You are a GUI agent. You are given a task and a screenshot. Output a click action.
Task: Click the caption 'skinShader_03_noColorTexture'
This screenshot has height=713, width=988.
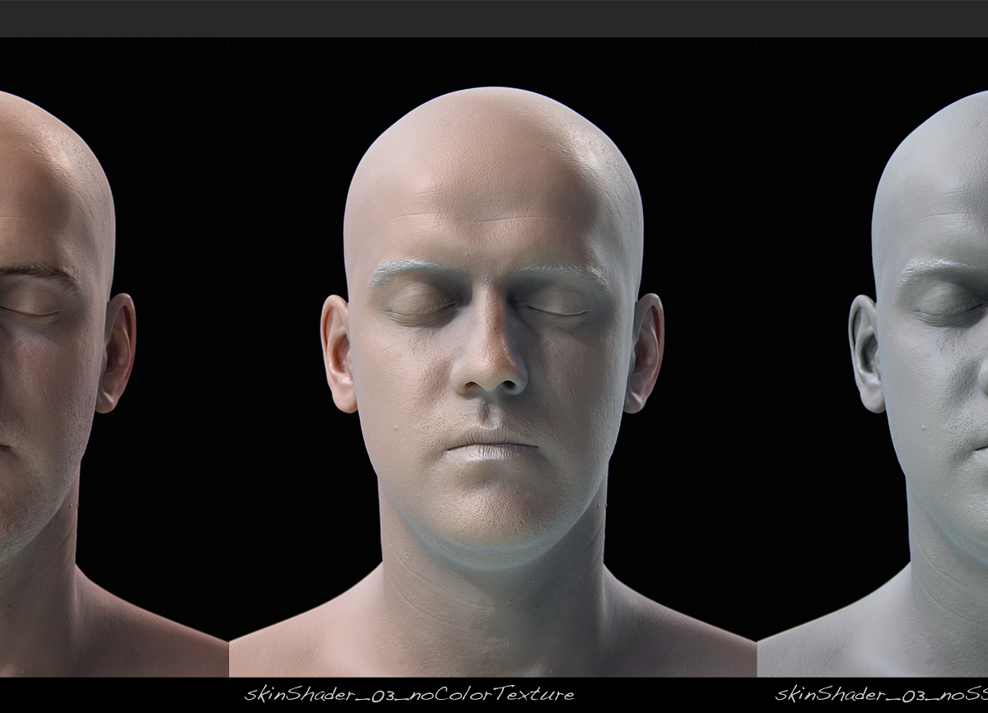(x=409, y=694)
